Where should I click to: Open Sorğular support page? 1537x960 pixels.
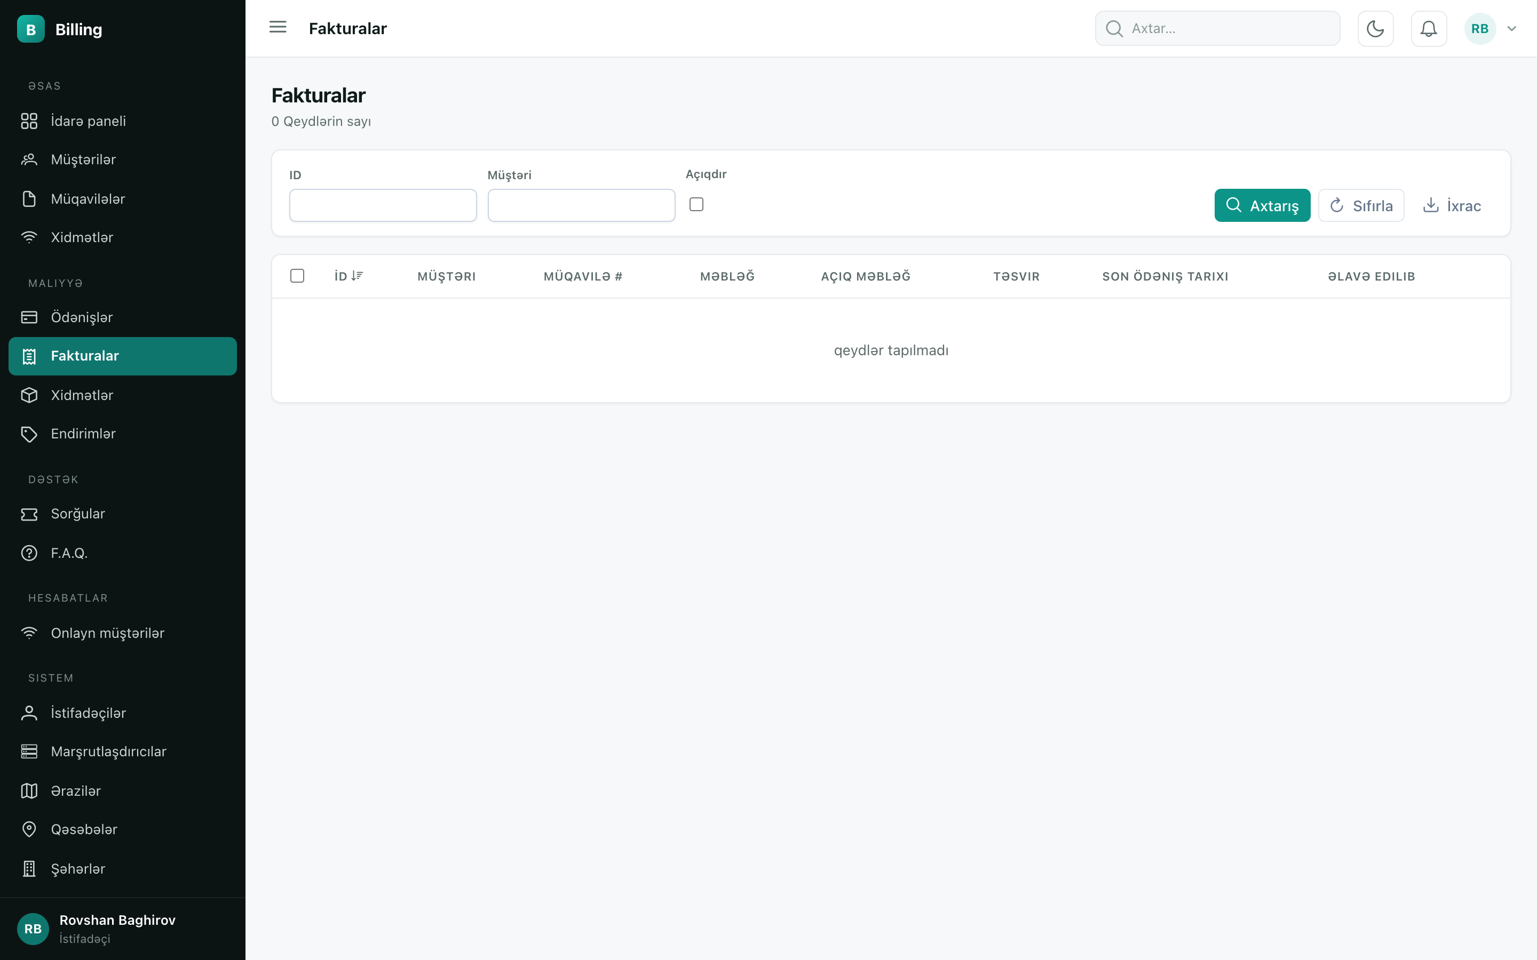[123, 514]
